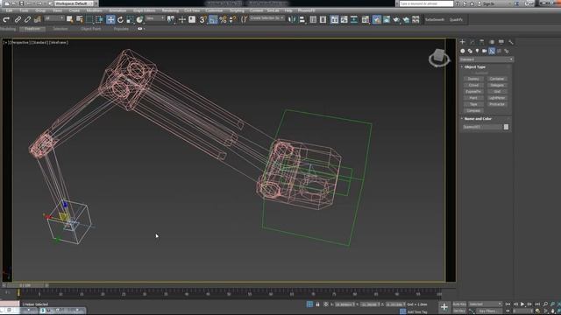
Task: Collapse the Name and Color rollout
Action: pos(478,119)
